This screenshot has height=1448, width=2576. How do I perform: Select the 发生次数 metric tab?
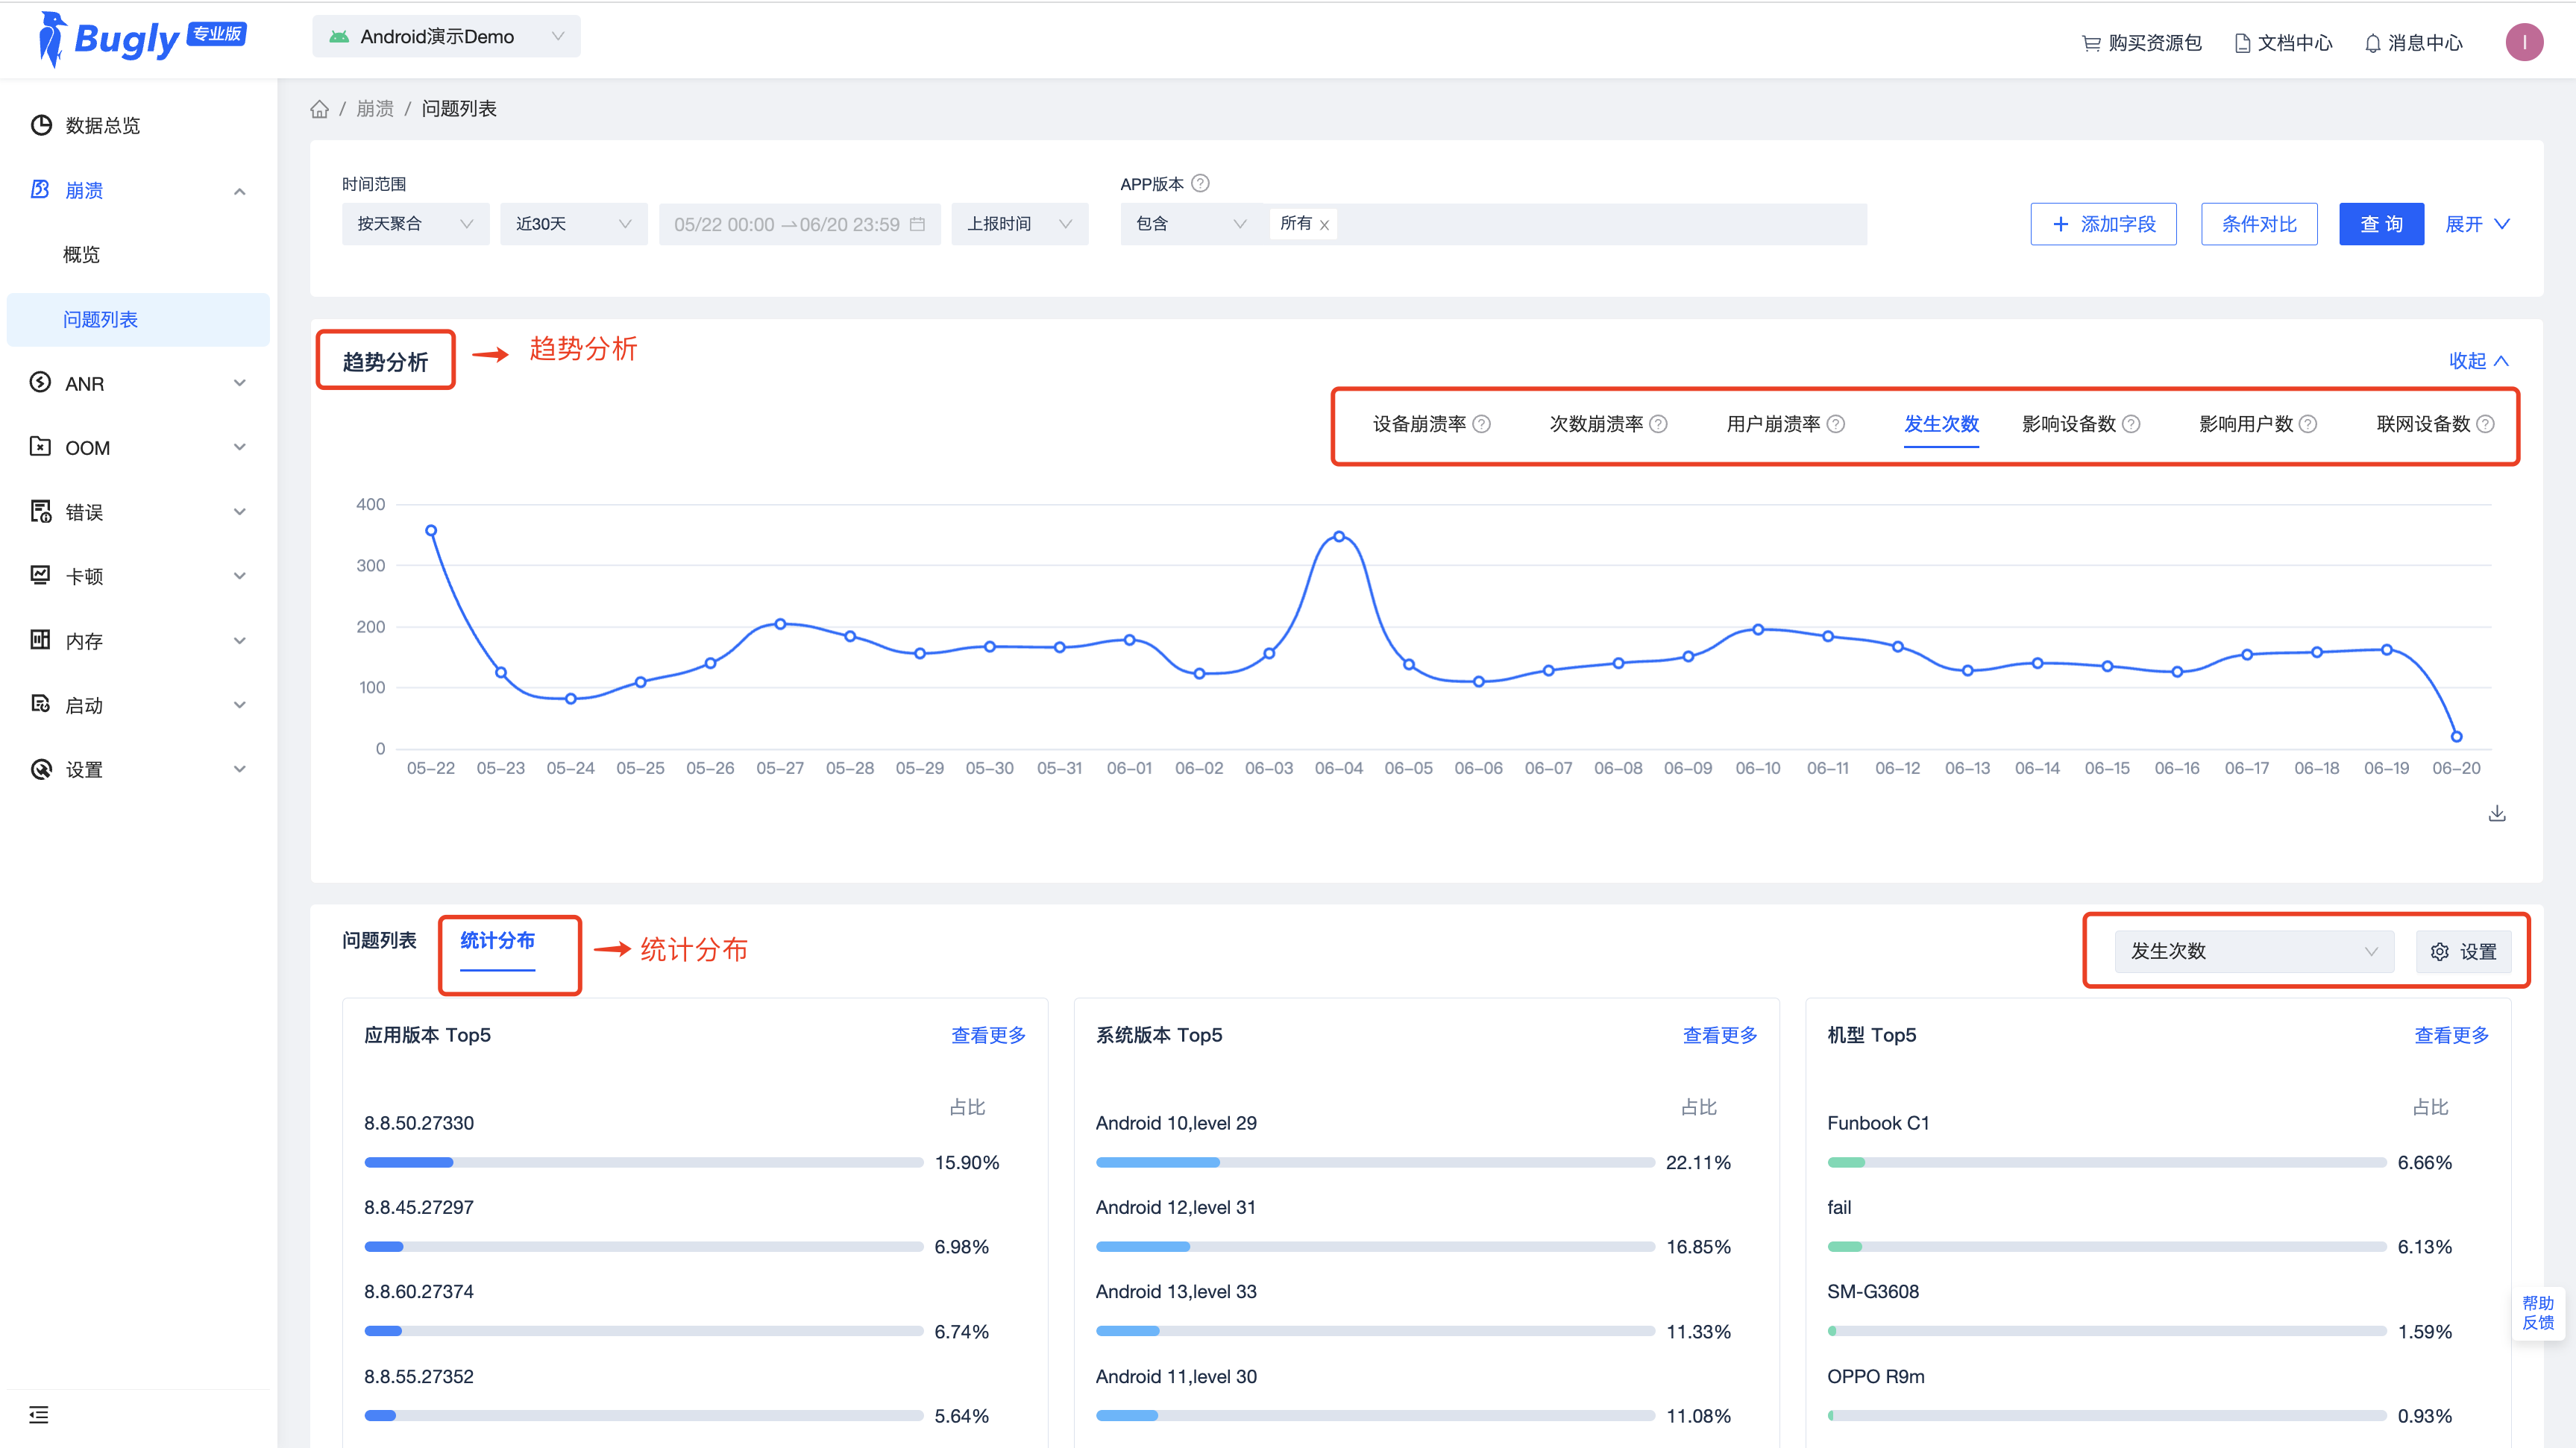tap(1941, 424)
